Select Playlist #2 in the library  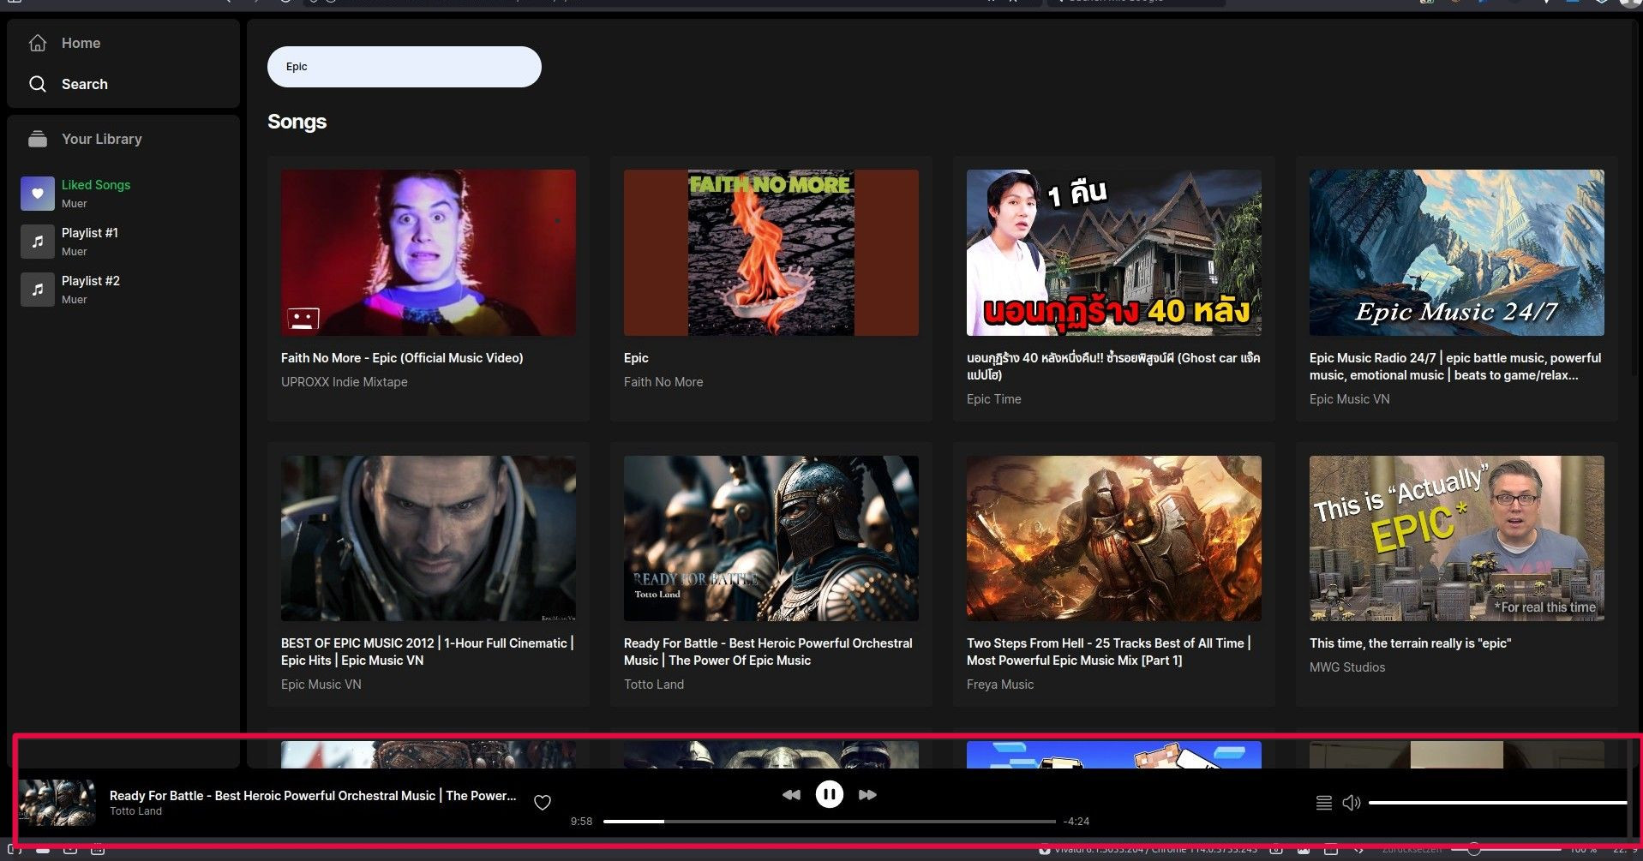[90, 281]
